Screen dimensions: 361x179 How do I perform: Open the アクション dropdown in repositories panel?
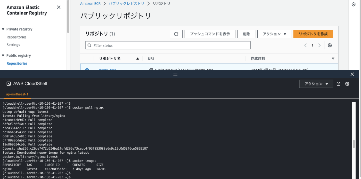pyautogui.click(x=274, y=34)
